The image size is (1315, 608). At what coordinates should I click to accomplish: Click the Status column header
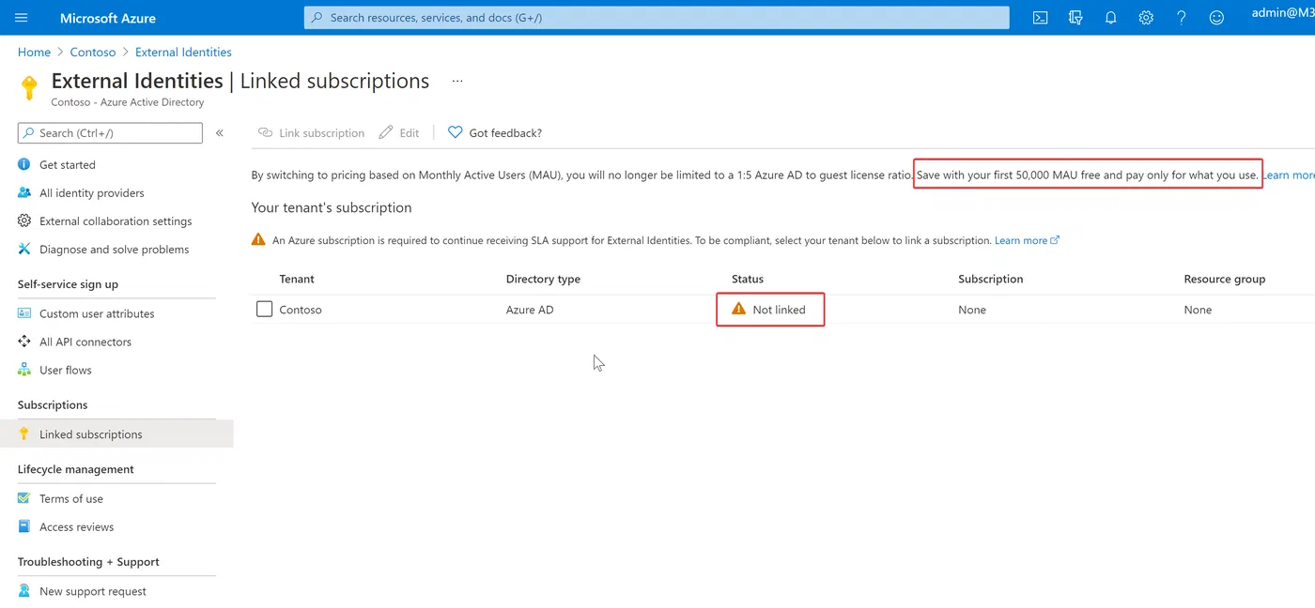748,279
